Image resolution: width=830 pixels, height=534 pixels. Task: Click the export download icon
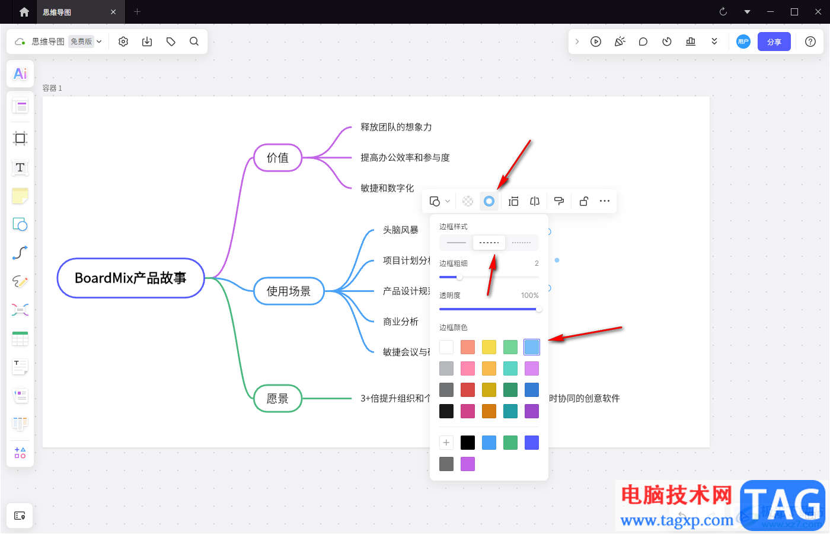[x=147, y=42]
